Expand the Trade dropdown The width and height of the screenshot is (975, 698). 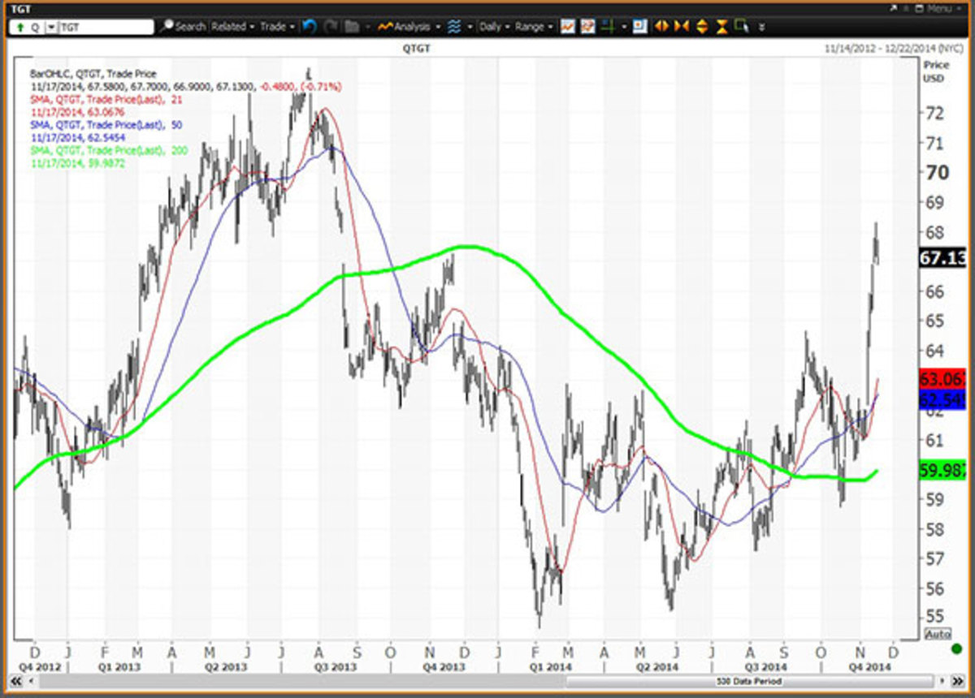click(x=276, y=27)
